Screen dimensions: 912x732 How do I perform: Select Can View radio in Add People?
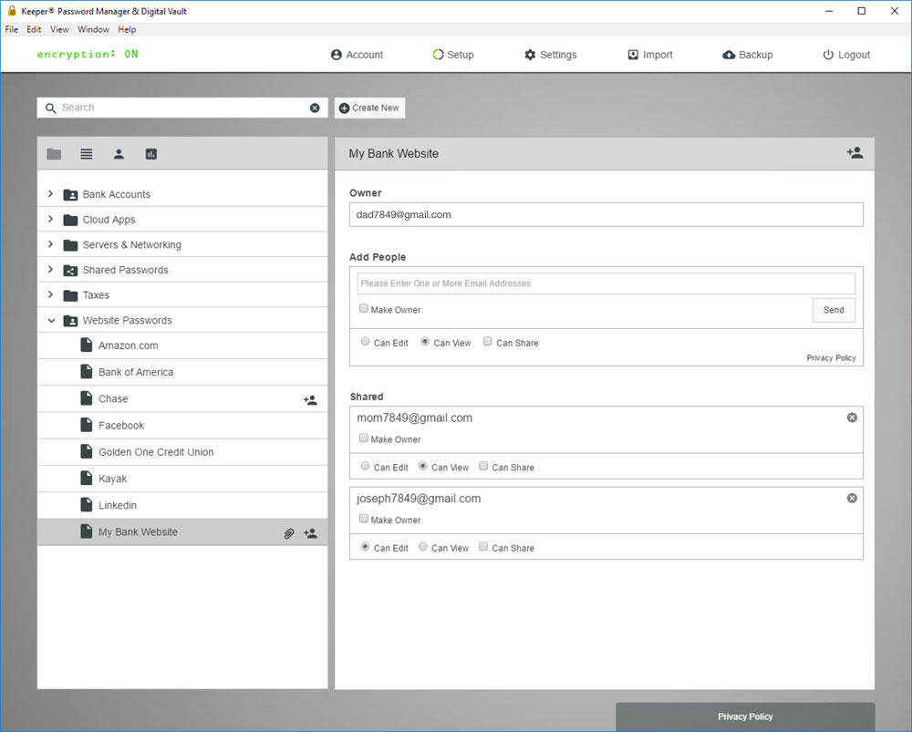click(425, 342)
